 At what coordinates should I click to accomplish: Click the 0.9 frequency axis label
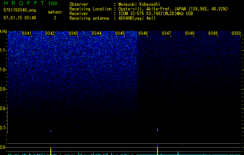click(3, 89)
